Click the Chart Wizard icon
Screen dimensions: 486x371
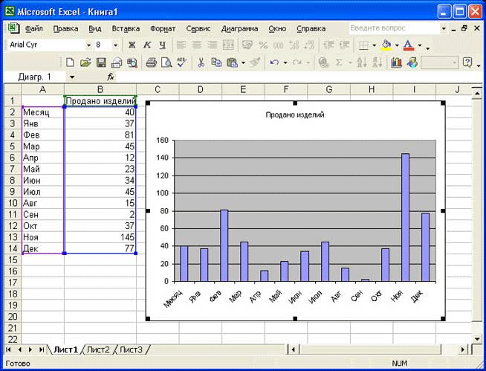pos(396,63)
